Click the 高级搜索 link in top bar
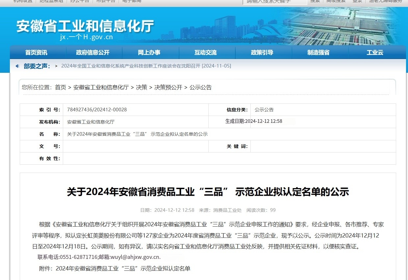Viewport: 408px width, 280px height. click(336, 1)
